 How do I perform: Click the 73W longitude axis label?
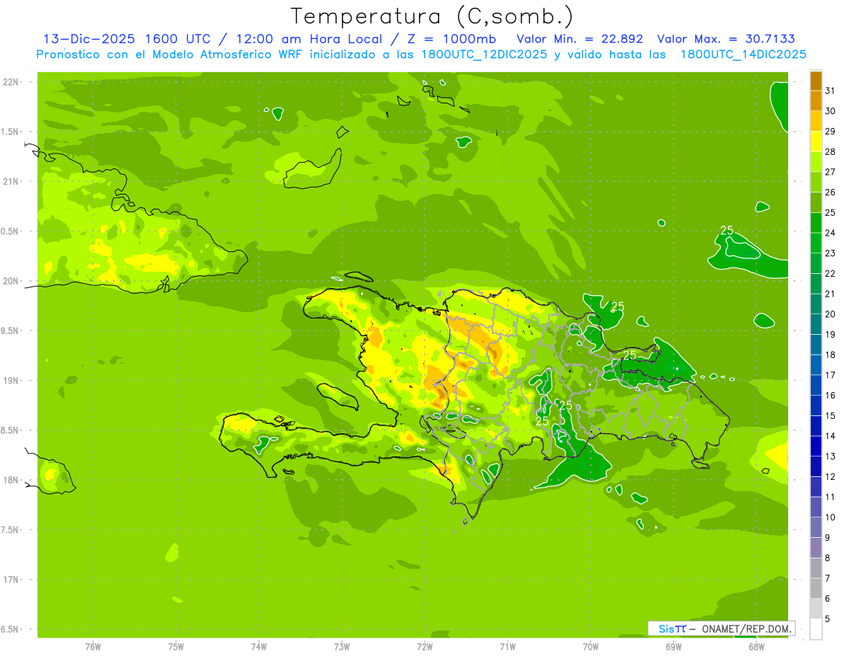[x=342, y=646]
